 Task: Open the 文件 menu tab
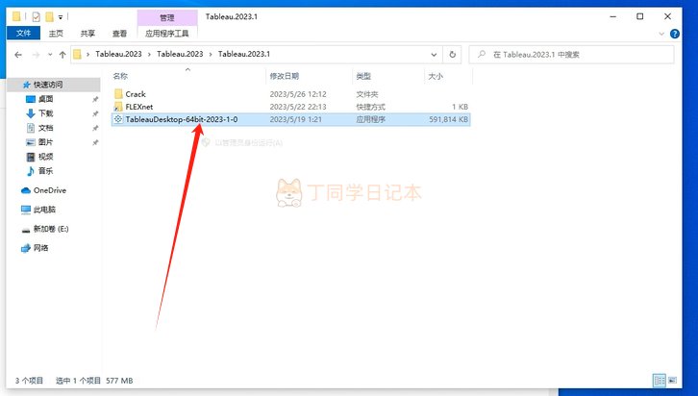tap(23, 33)
